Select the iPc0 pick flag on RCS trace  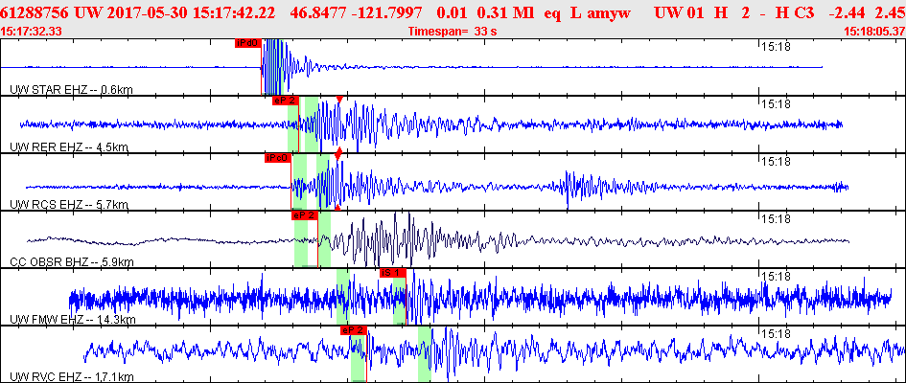click(277, 158)
